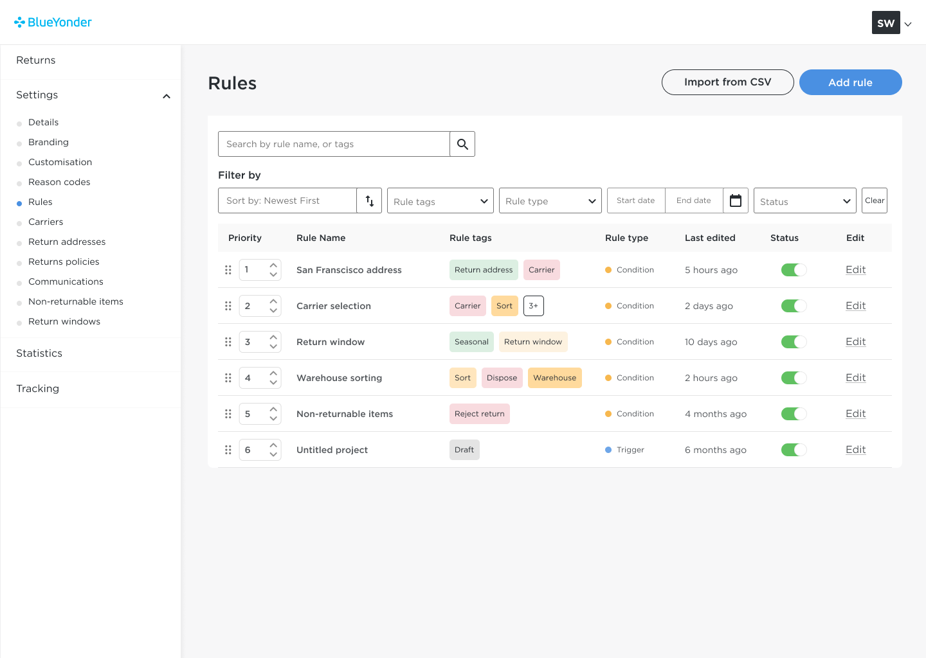Image resolution: width=926 pixels, height=658 pixels.
Task: Turn off the Return window rule
Action: pos(794,342)
